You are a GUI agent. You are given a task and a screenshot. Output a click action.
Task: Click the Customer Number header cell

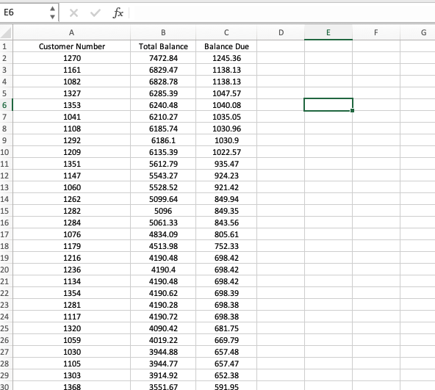tap(71, 46)
